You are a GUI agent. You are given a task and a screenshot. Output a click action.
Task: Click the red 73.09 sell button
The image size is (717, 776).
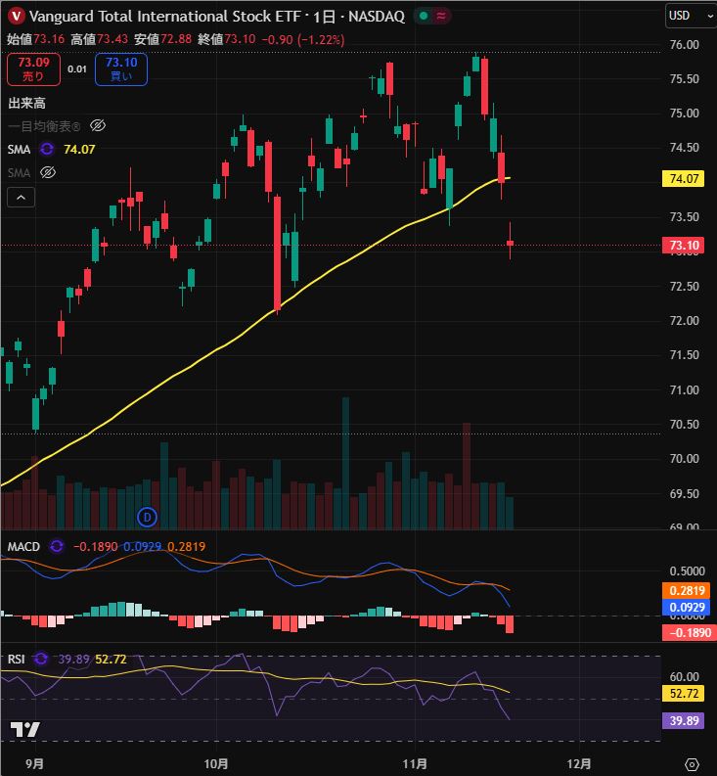tap(32, 68)
